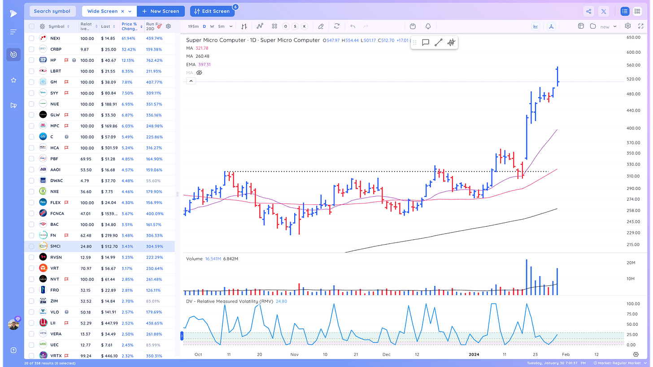Sort by Relative column header

pyautogui.click(x=88, y=26)
